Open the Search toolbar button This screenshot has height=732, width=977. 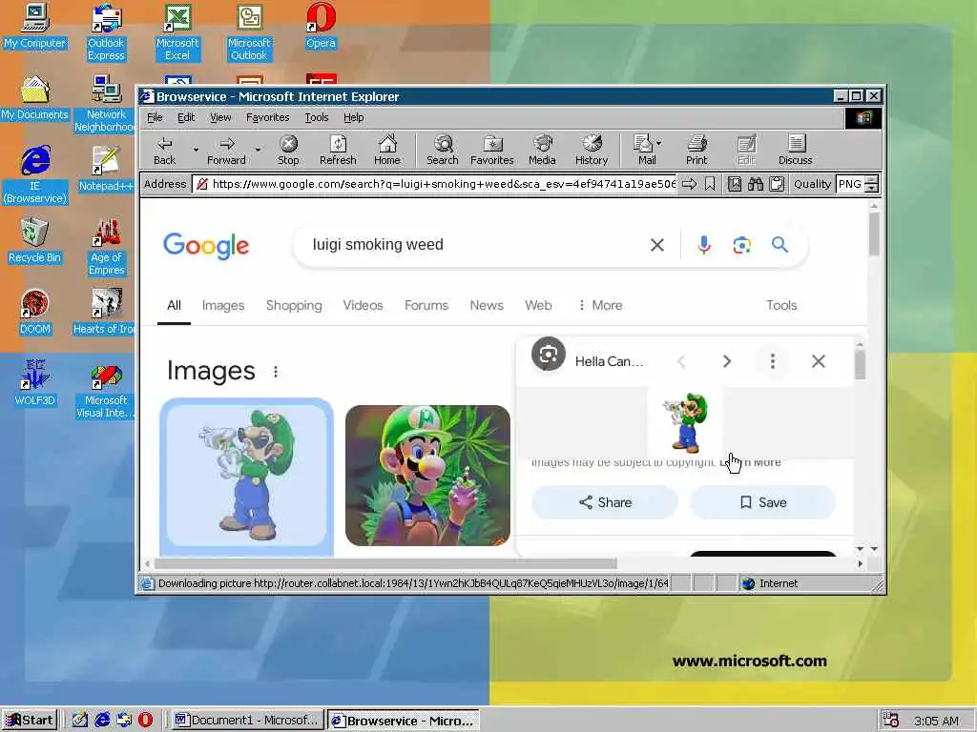pyautogui.click(x=443, y=151)
